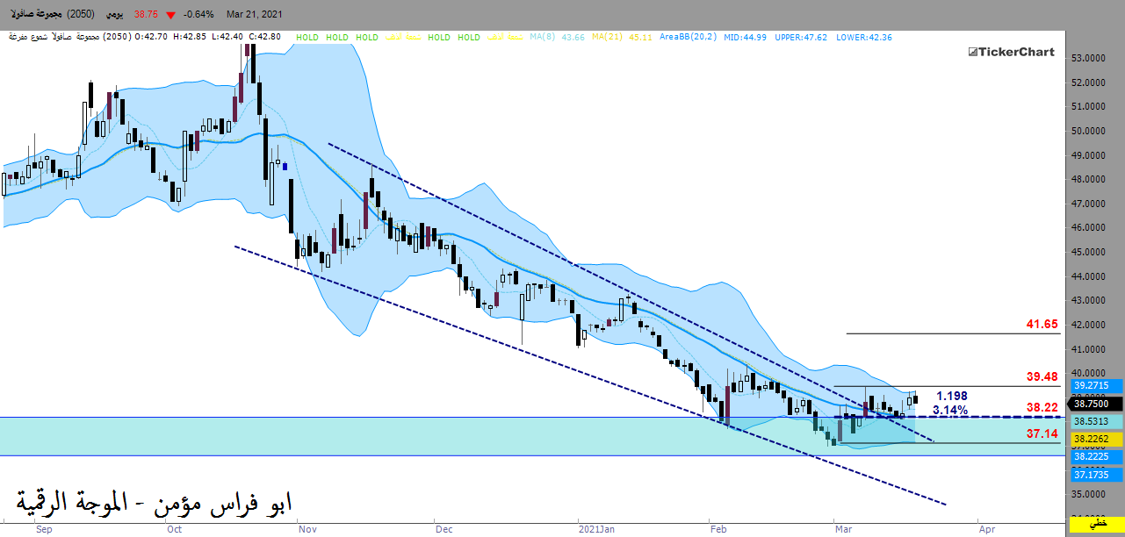
Task: Select the small blue marker on October candle
Action: 285,164
